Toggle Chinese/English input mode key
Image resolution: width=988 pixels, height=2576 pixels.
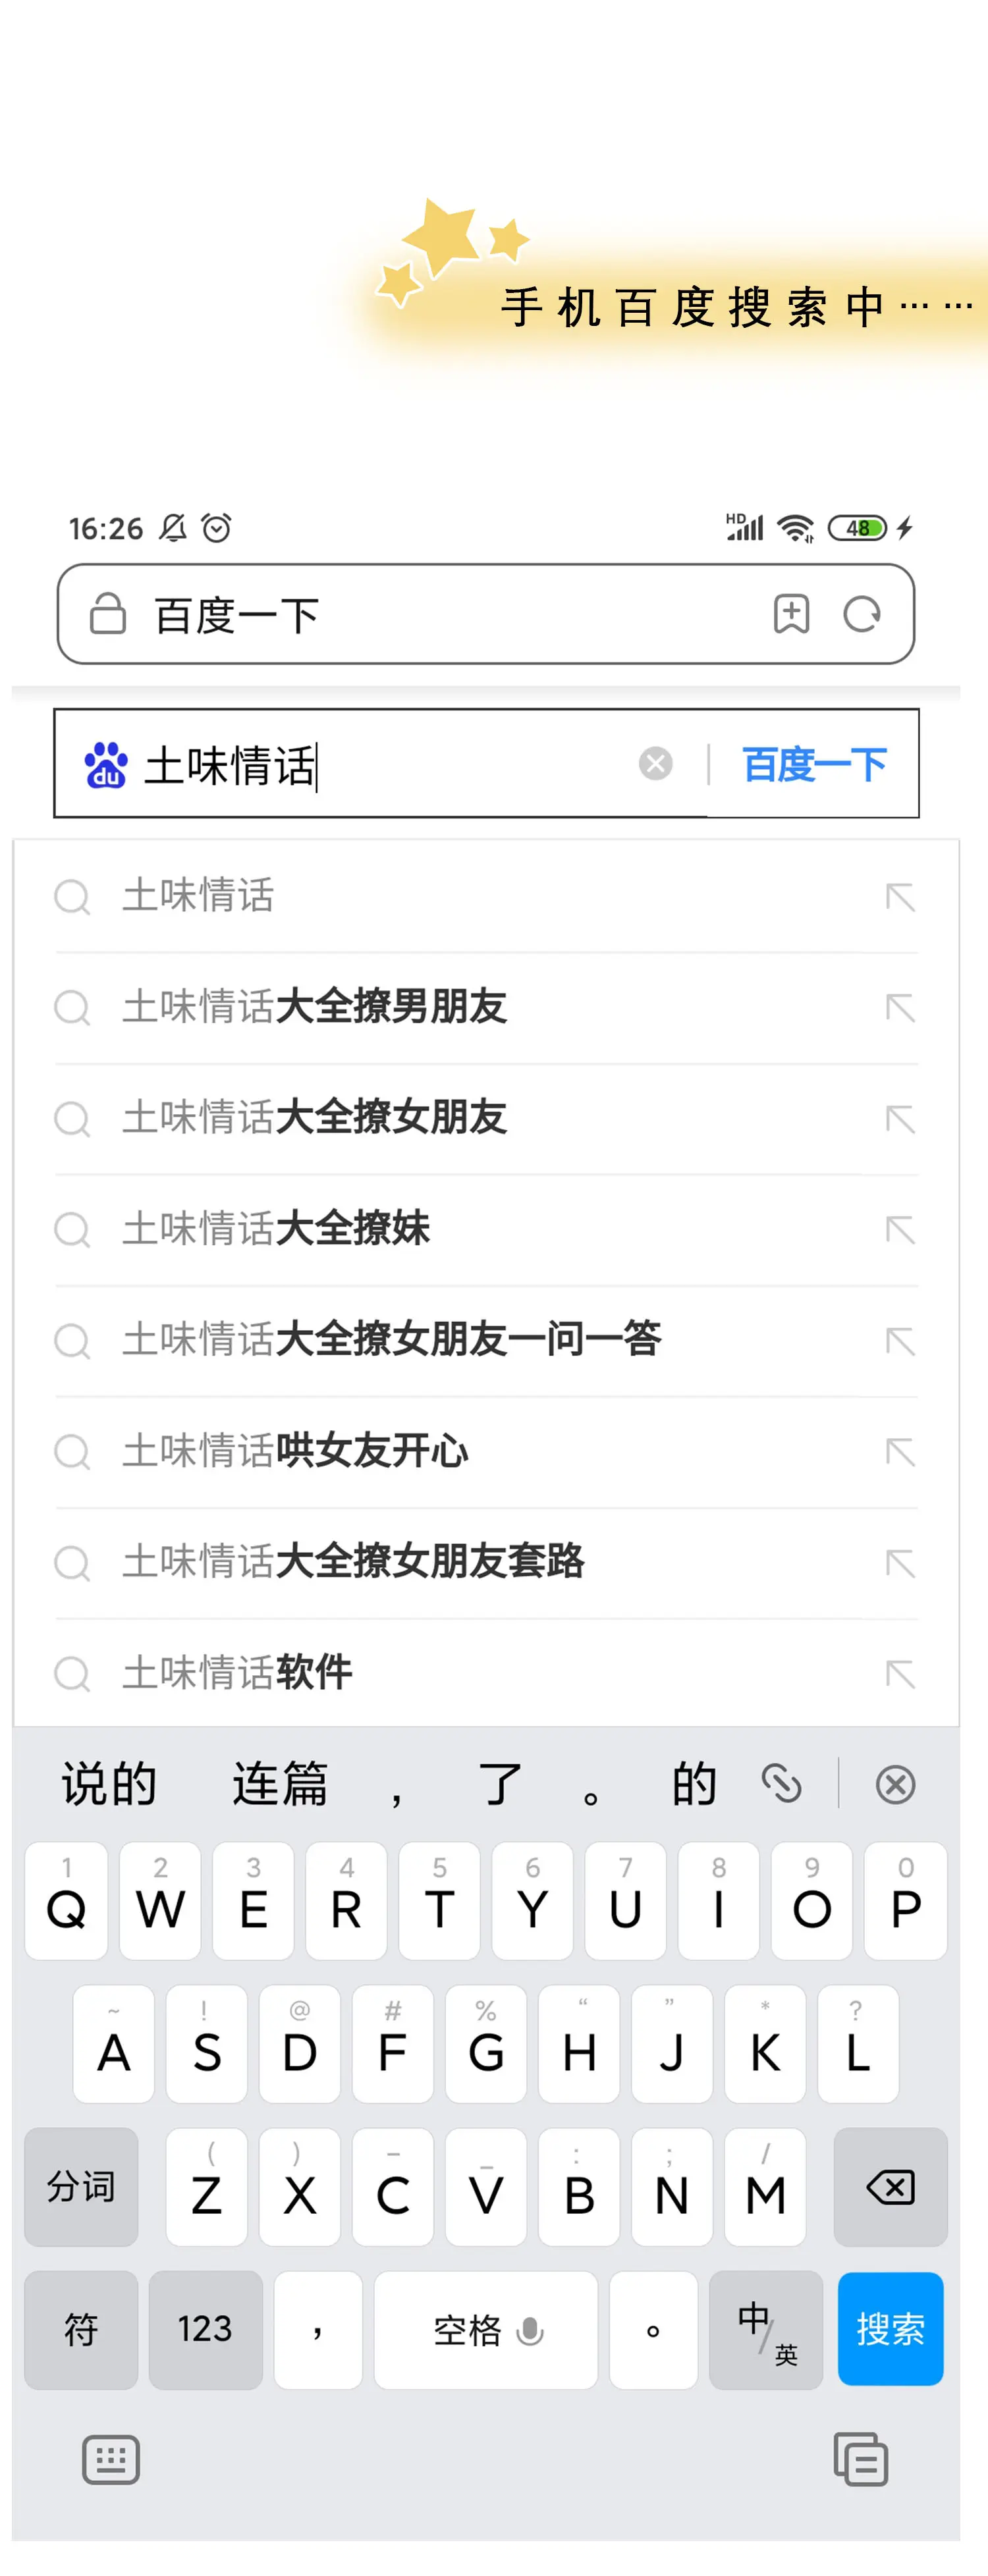pyautogui.click(x=766, y=2330)
